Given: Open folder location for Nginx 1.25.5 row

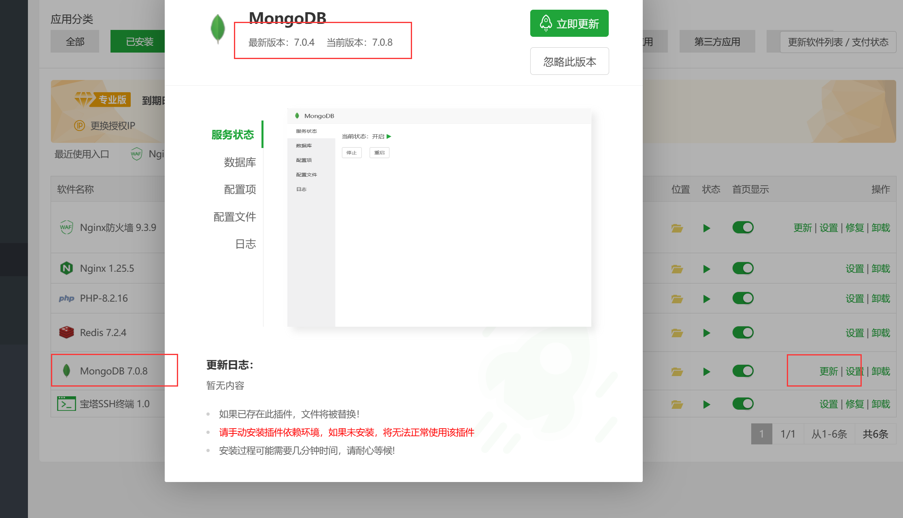Looking at the screenshot, I should tap(677, 269).
